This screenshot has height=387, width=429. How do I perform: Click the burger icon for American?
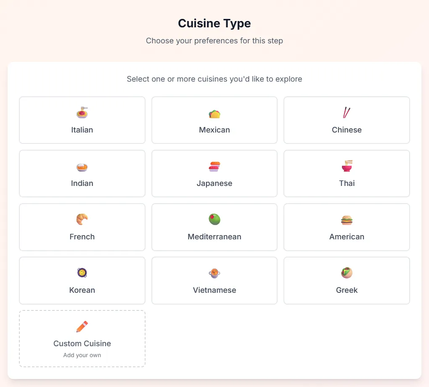[x=347, y=220]
